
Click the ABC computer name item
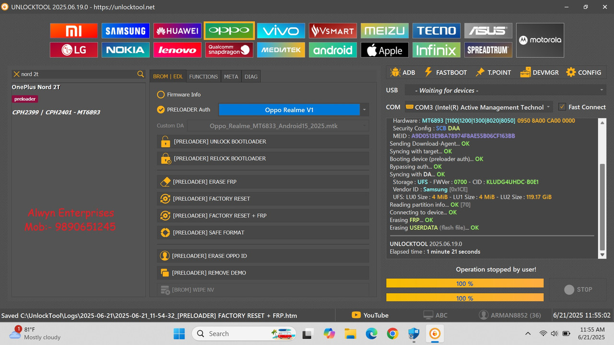[435, 315]
